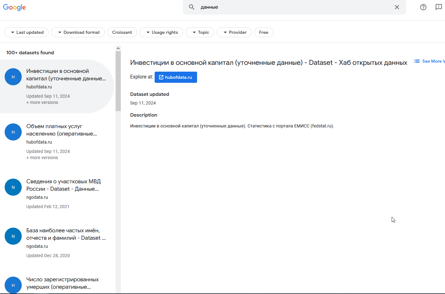Screen dimensions: 445x294
Task: Click Updated Dec 28, 2020 text
Action: (48, 256)
